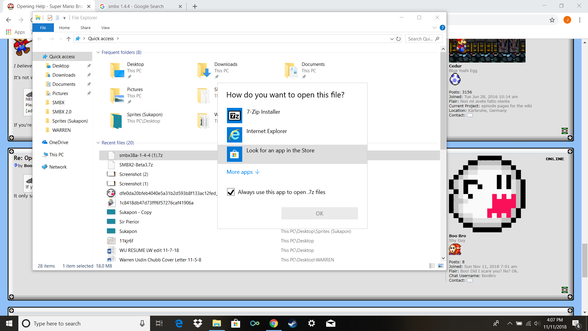Show hidden system tray icons
The width and height of the screenshot is (588, 331).
(510, 323)
